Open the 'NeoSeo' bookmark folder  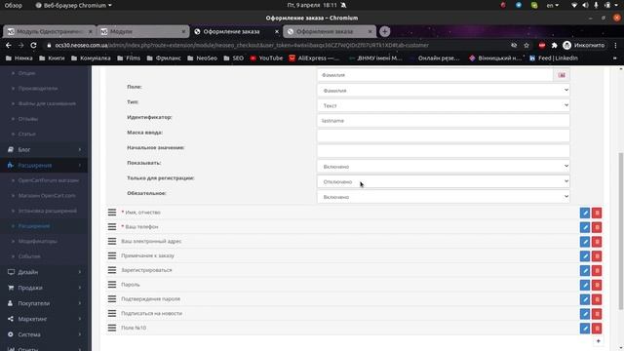pyautogui.click(x=202, y=58)
